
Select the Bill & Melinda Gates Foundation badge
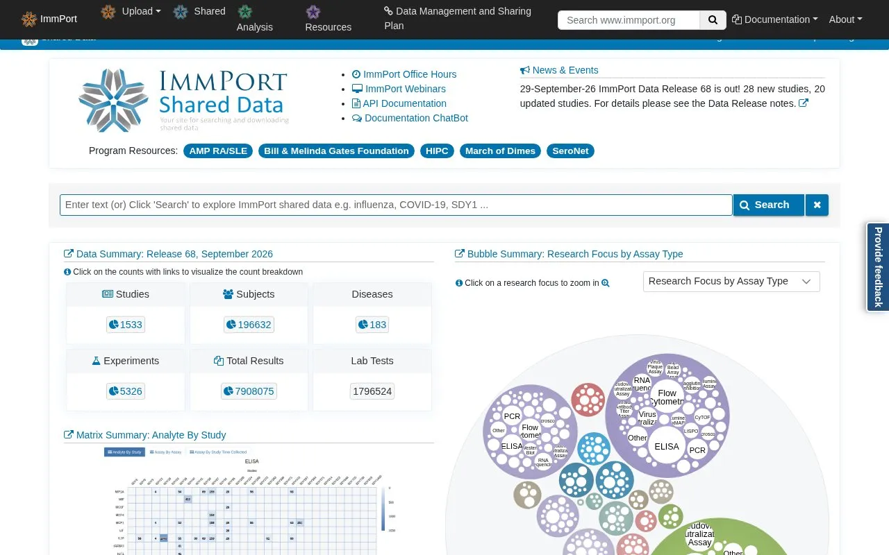point(336,151)
